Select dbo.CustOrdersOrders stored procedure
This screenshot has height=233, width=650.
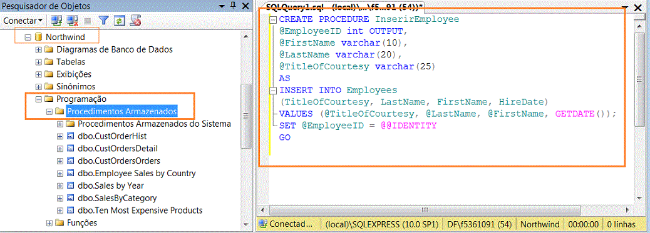click(x=119, y=161)
